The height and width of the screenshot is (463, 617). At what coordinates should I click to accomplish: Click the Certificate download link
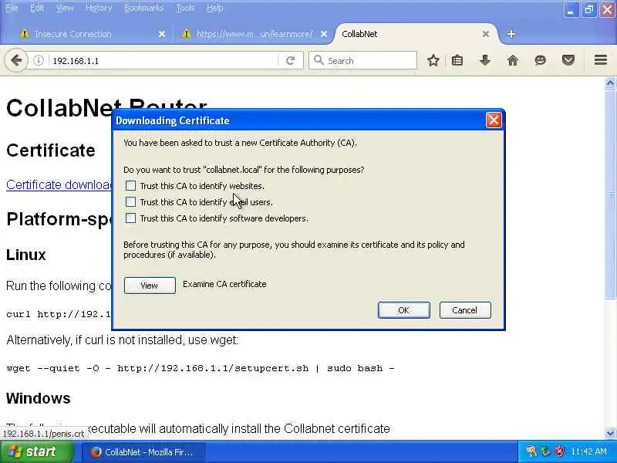click(x=59, y=184)
